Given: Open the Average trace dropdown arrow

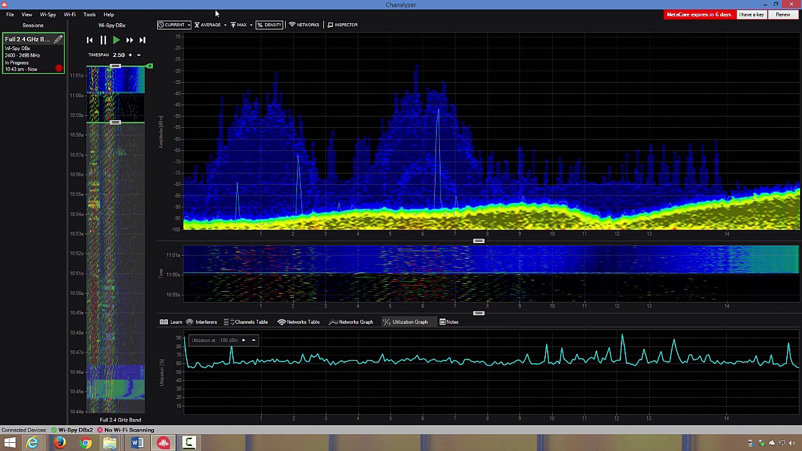Looking at the screenshot, I should [225, 25].
